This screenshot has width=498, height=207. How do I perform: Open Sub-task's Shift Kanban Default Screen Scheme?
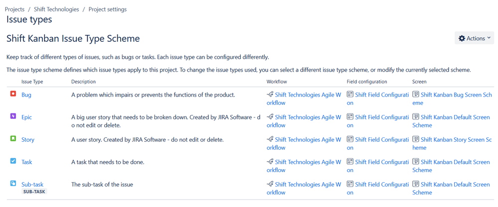451,188
